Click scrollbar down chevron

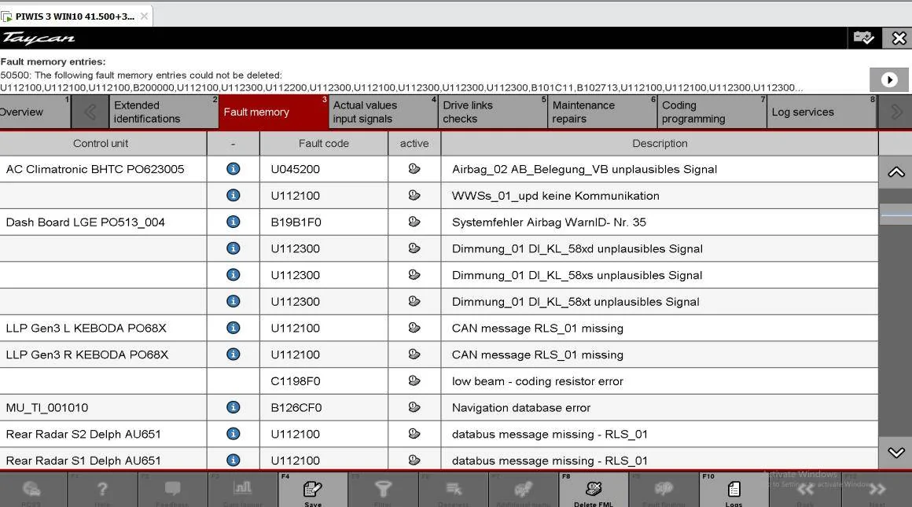click(895, 452)
